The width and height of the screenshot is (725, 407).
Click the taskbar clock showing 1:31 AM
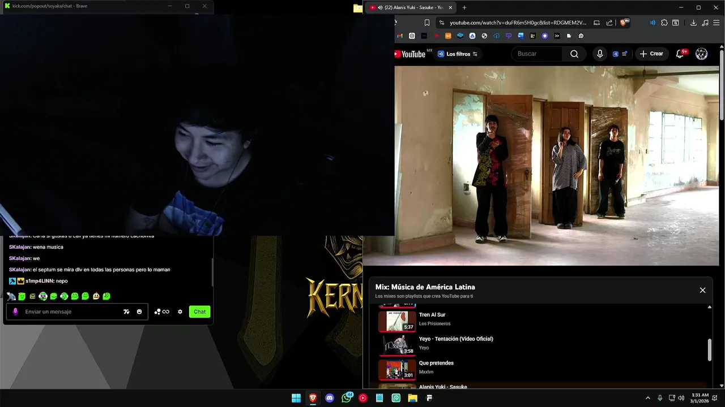click(700, 398)
